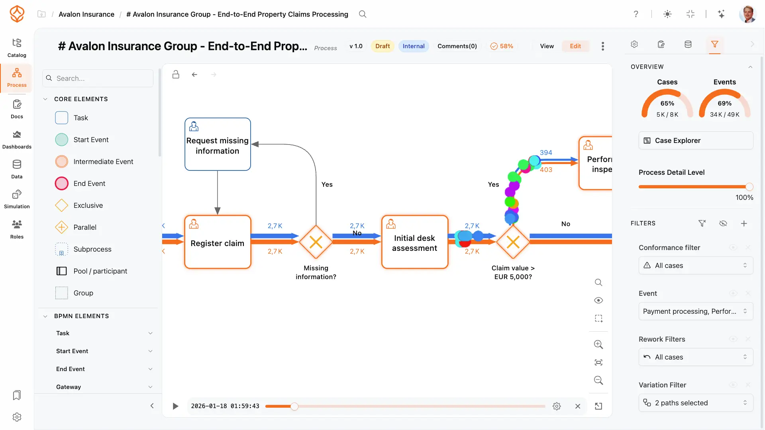Open the Variation Filter paths dropdown
Image resolution: width=765 pixels, height=430 pixels.
696,403
